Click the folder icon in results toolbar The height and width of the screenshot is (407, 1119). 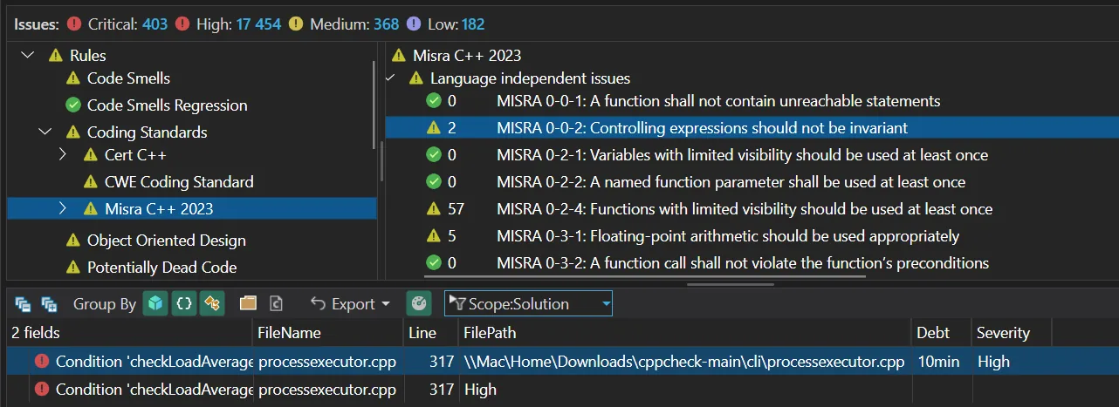[249, 303]
